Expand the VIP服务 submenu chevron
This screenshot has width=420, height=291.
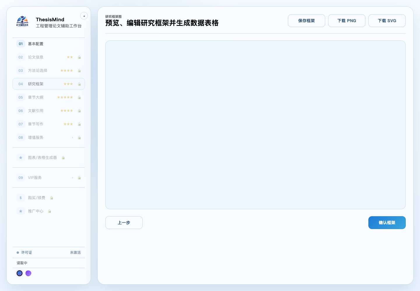click(72, 178)
